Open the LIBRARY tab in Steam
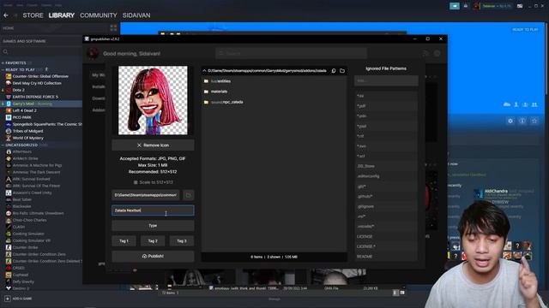 61,15
